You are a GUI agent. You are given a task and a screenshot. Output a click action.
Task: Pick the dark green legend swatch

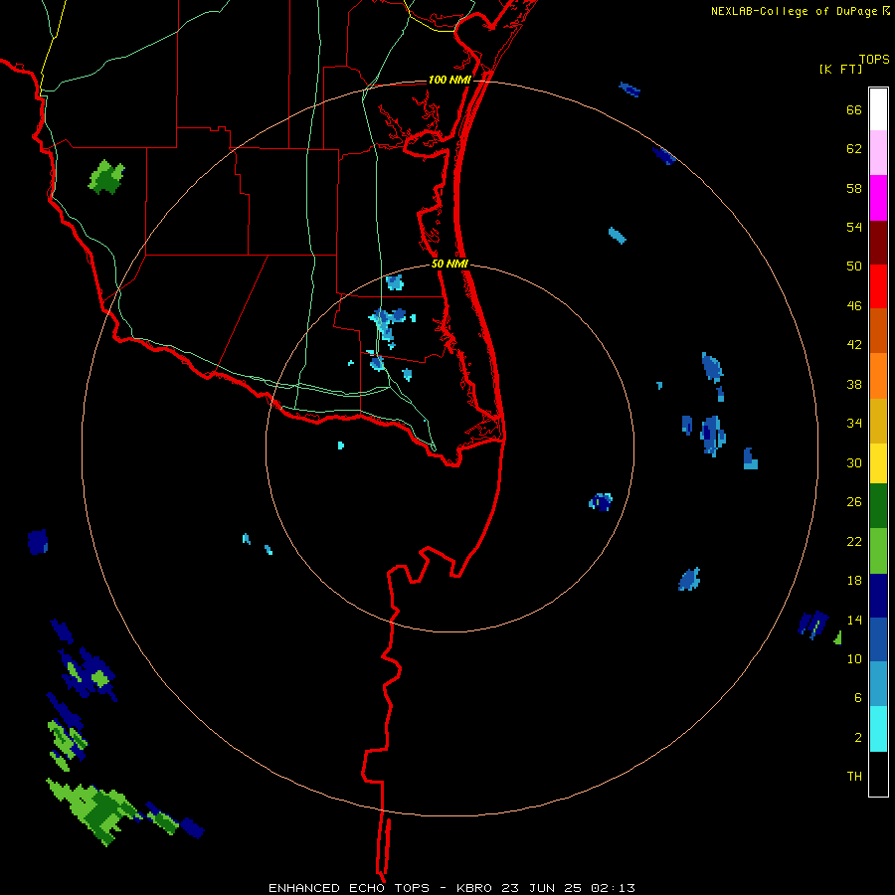coord(878,506)
